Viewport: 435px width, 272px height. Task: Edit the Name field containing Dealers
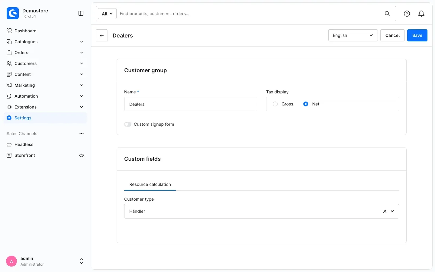point(191,104)
